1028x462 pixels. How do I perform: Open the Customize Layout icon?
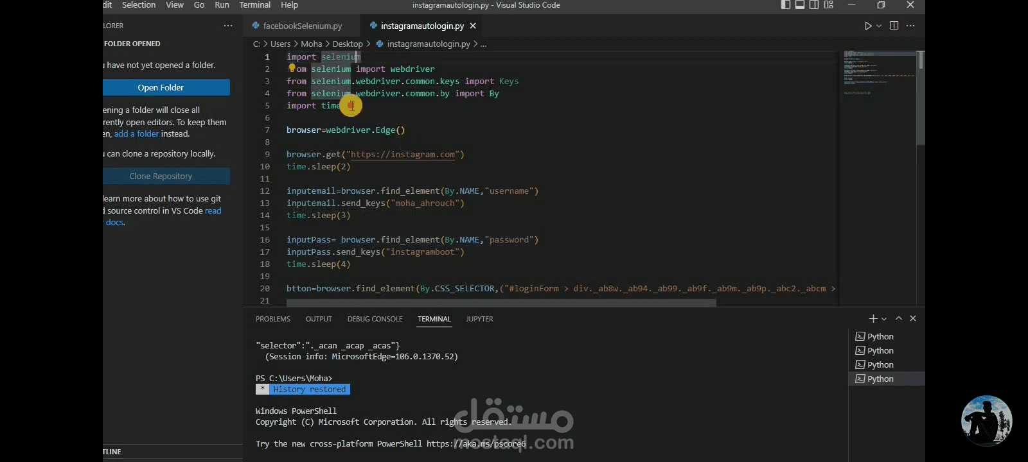pos(829,5)
